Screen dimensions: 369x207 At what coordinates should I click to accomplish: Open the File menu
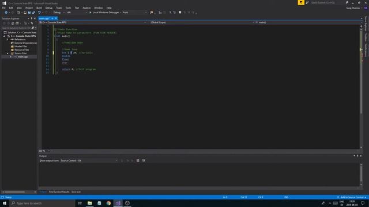click(x=3, y=8)
